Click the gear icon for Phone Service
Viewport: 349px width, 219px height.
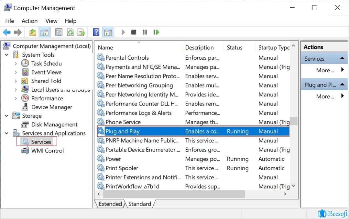click(x=101, y=122)
